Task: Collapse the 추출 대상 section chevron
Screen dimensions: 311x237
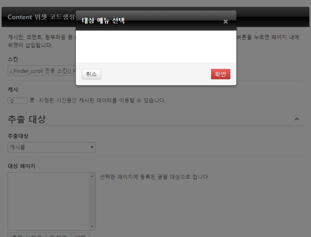Action: (297, 119)
